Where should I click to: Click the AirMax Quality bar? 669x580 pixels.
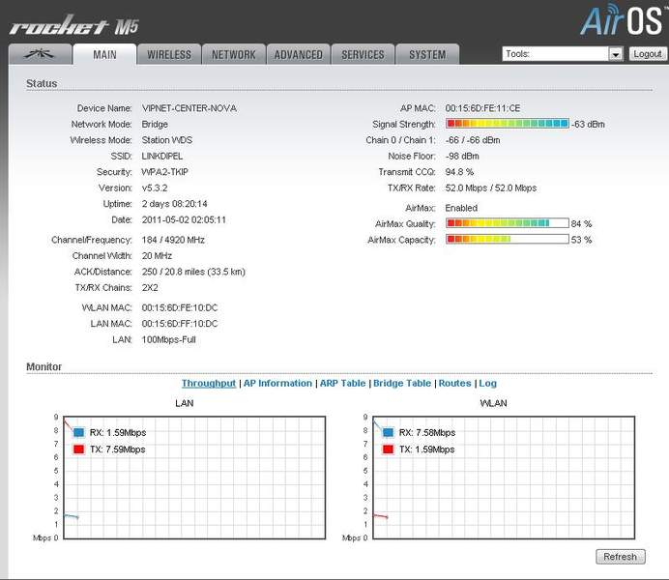coord(508,223)
